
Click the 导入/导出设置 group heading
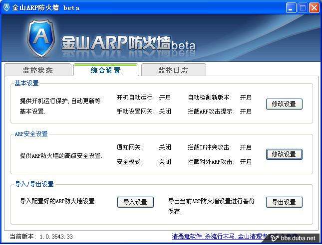point(34,184)
